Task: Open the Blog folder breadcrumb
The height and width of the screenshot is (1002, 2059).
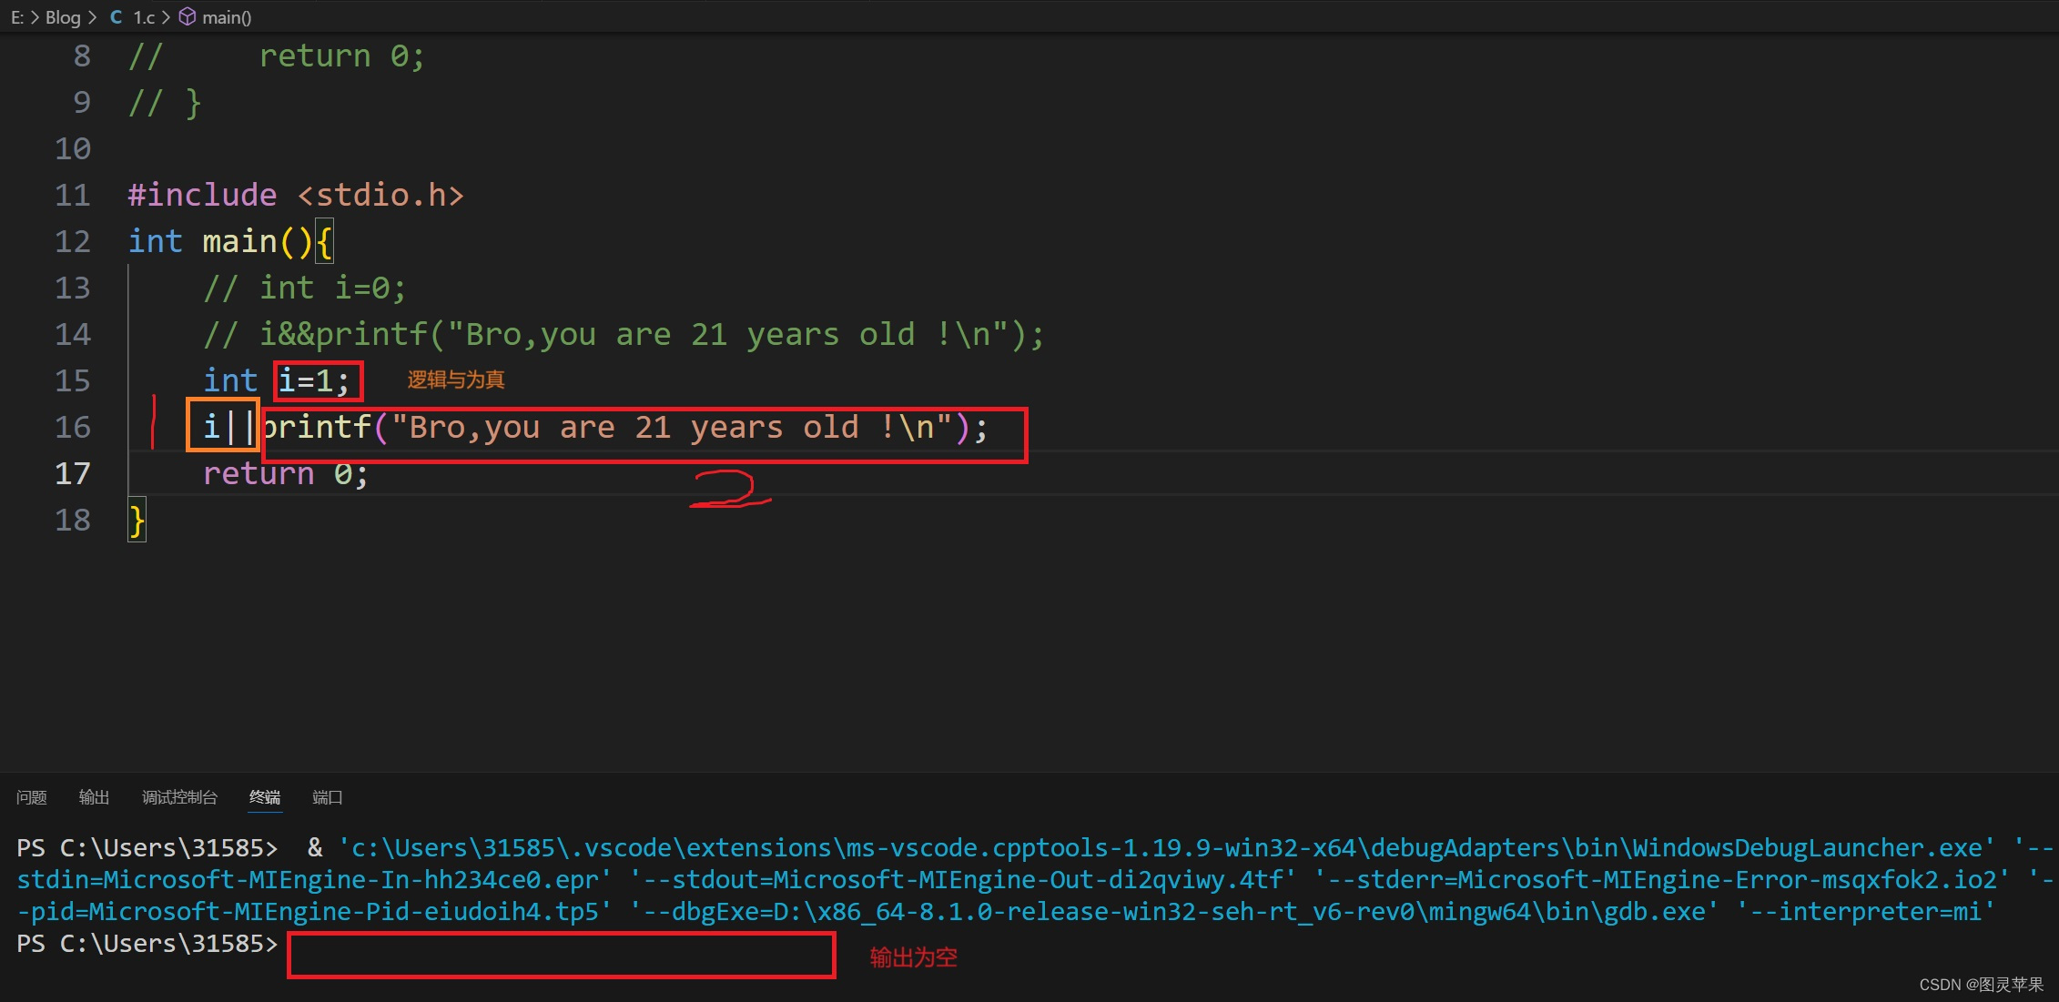Action: tap(63, 17)
